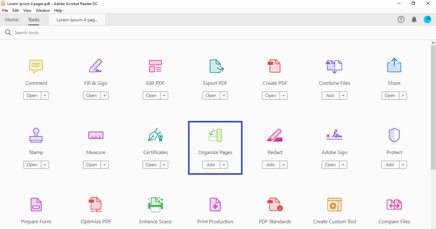Expand the Comment dropdown arrow
The width and height of the screenshot is (436, 229).
(45, 96)
